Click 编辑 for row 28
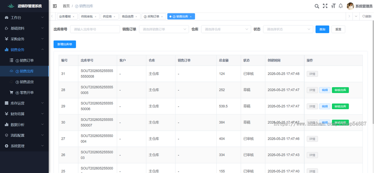This screenshot has height=173, width=374. click(x=325, y=90)
